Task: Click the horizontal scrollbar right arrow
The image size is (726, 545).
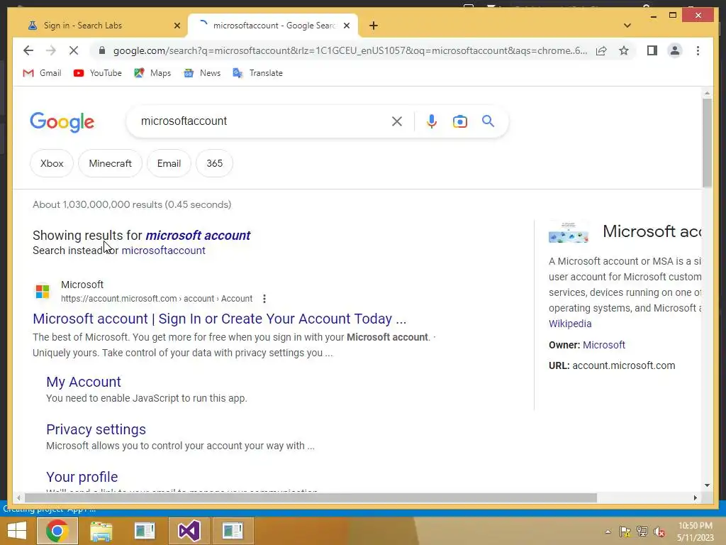Action: [x=695, y=497]
